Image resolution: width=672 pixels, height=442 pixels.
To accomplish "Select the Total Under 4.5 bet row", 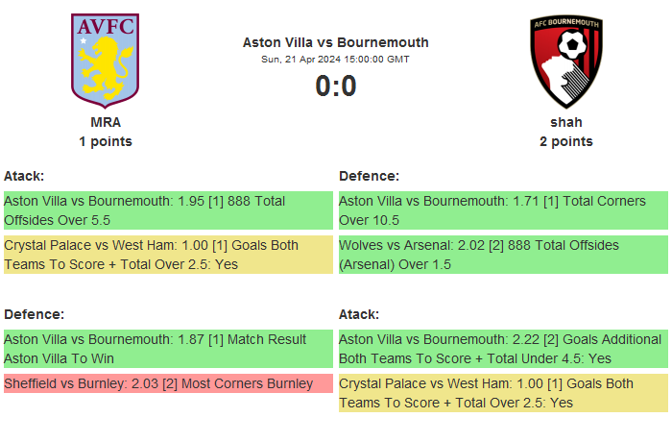I will click(503, 348).
